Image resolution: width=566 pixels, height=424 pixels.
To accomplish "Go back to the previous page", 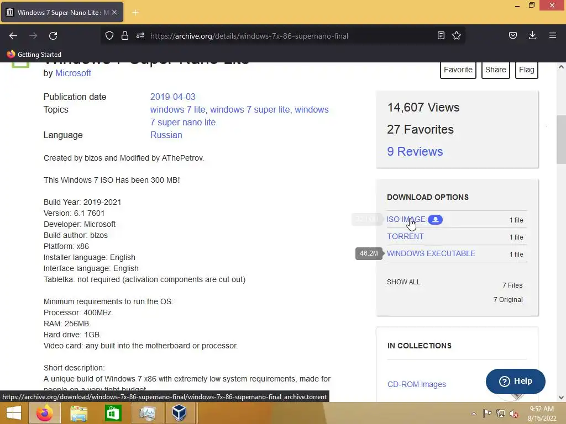I will [13, 36].
